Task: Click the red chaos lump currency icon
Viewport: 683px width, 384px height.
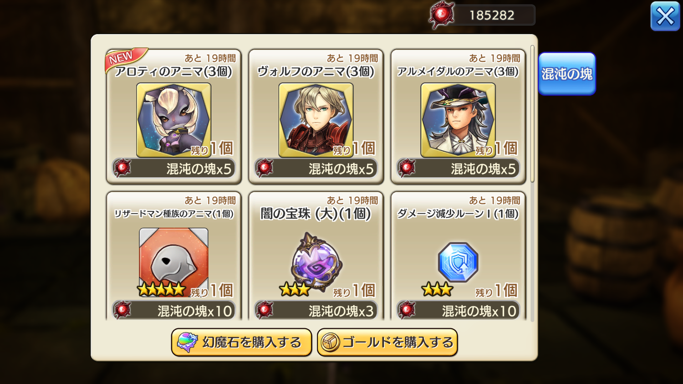Action: [x=442, y=15]
